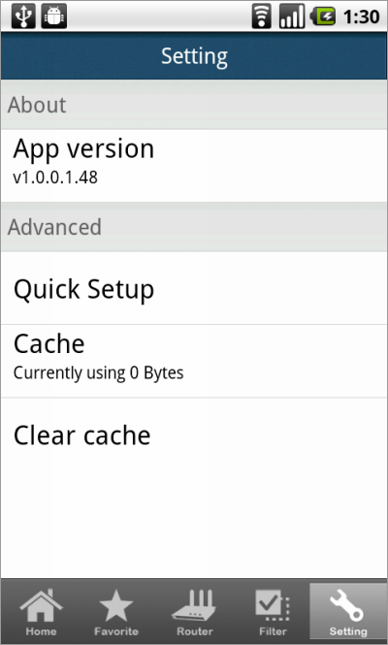The height and width of the screenshot is (645, 388).
Task: Launch Quick Setup
Action: [x=194, y=288]
